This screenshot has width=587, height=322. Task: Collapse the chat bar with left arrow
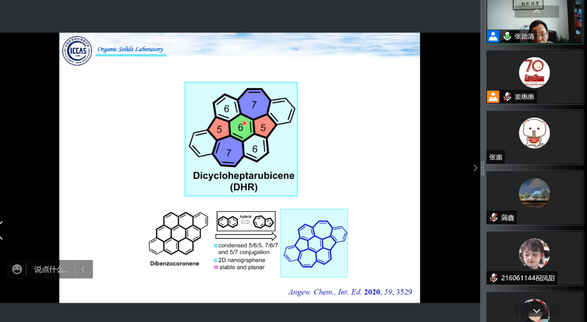click(83, 269)
